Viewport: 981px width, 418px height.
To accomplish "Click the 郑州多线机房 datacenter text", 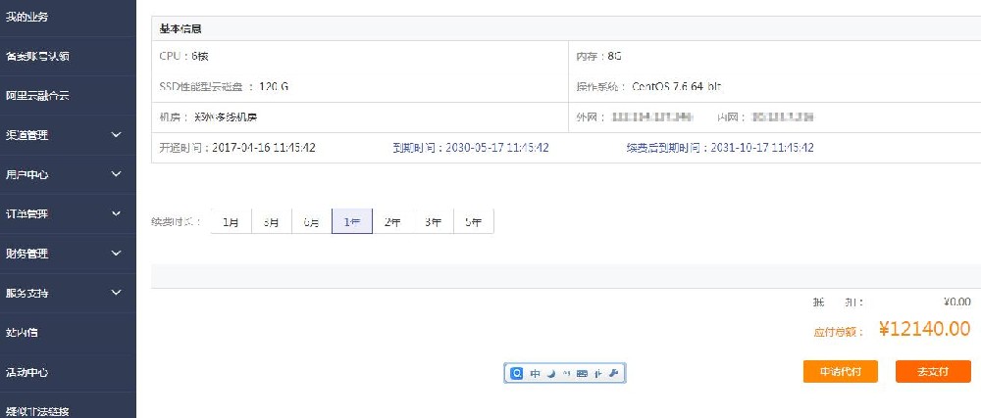I will coord(227,117).
